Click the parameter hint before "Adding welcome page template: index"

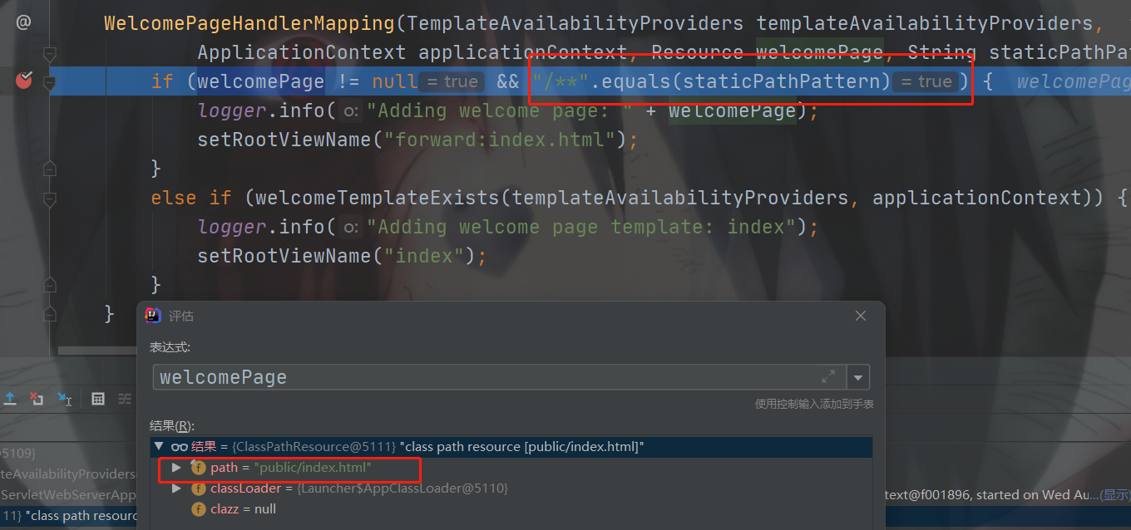coord(351,227)
